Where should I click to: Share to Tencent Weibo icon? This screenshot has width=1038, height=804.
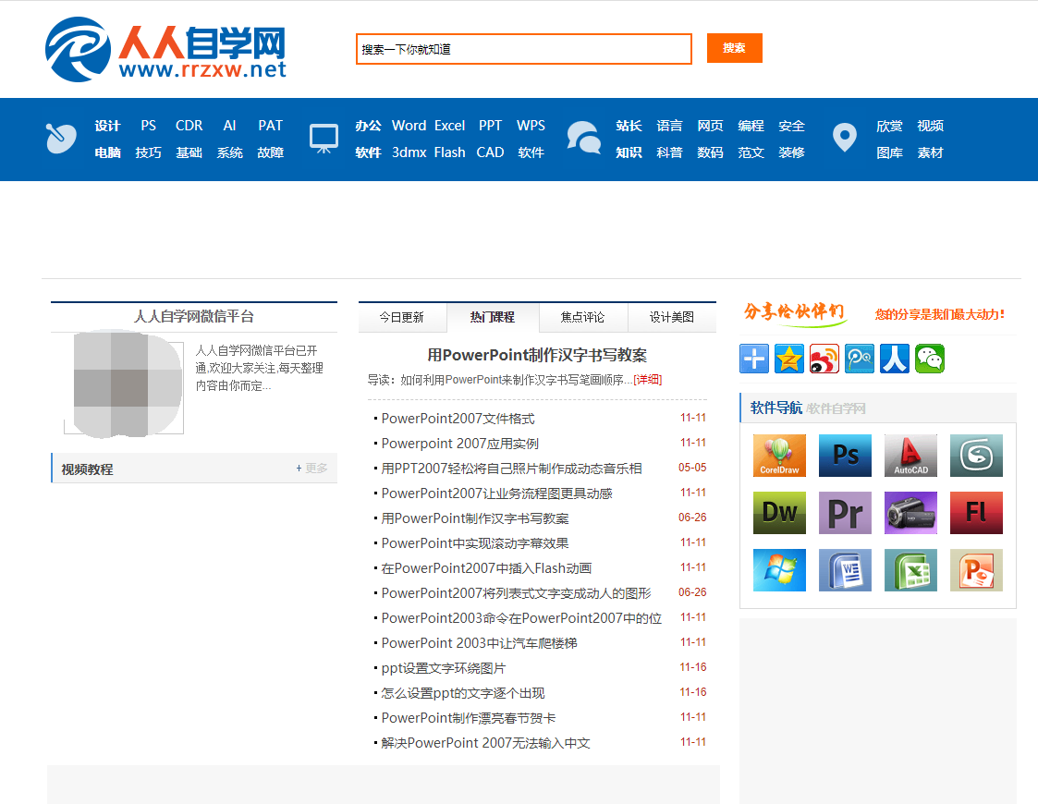coord(860,359)
